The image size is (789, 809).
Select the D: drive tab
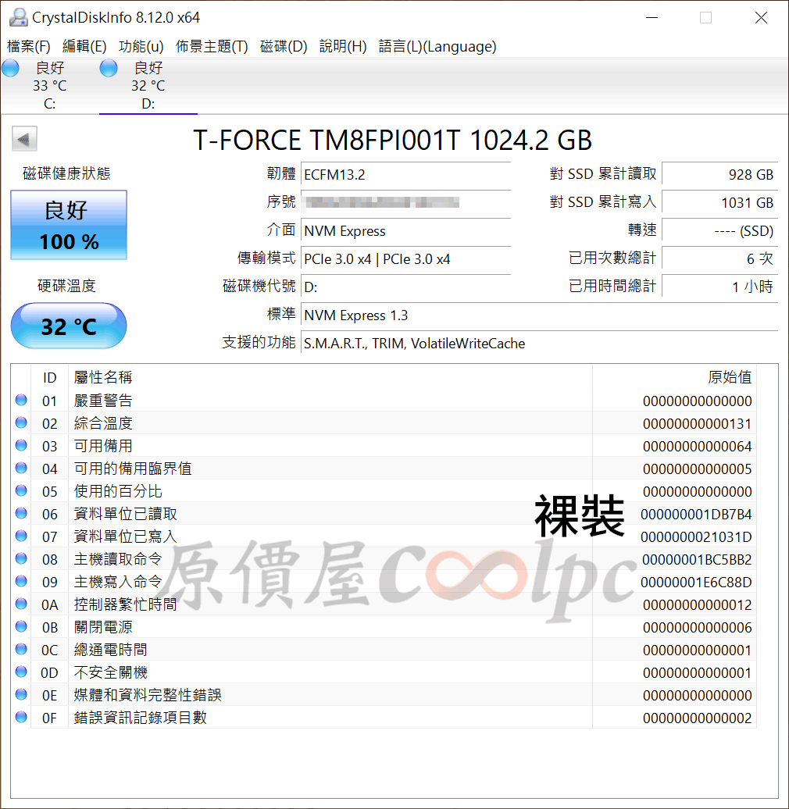(x=148, y=86)
